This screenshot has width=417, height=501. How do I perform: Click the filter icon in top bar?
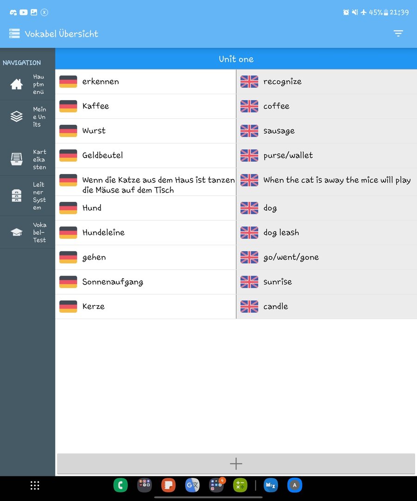point(398,33)
